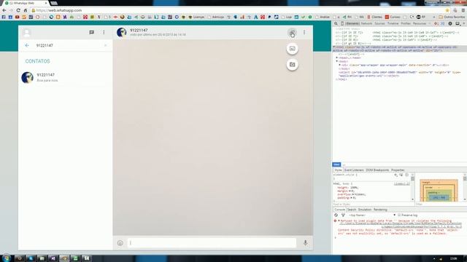467x262 pixels.
Task: Bookmark this page with the star icon
Action: click(x=447, y=10)
